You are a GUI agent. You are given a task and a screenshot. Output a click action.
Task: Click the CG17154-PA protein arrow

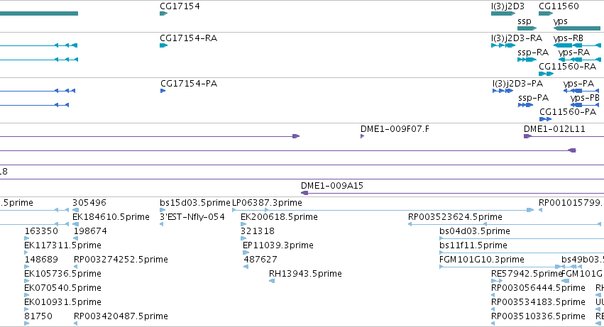click(163, 91)
